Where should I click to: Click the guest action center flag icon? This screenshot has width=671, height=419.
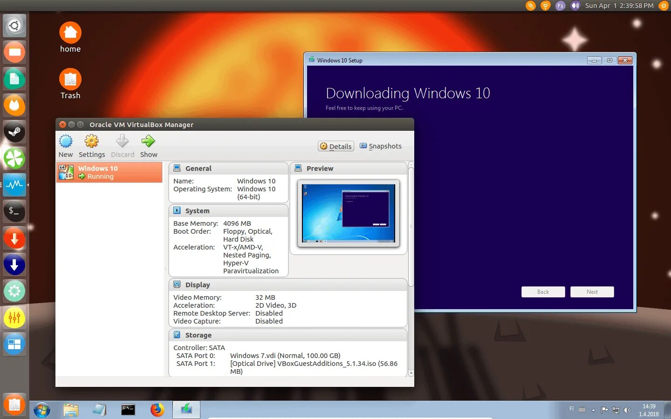(x=605, y=410)
